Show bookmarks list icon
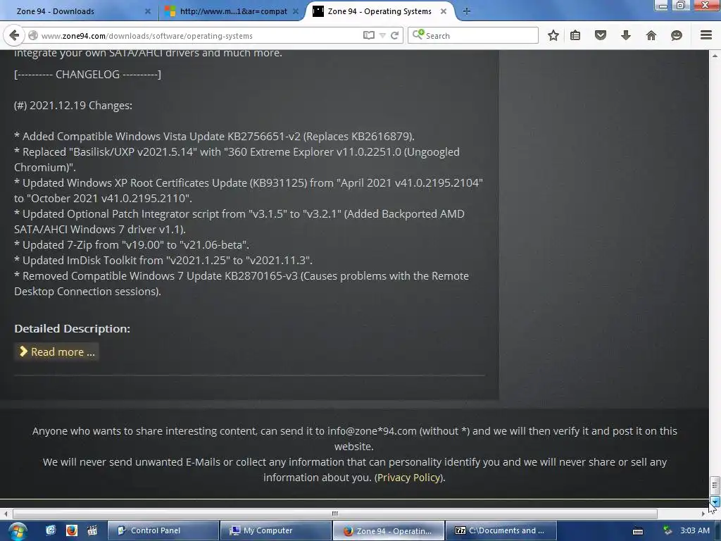 [575, 35]
